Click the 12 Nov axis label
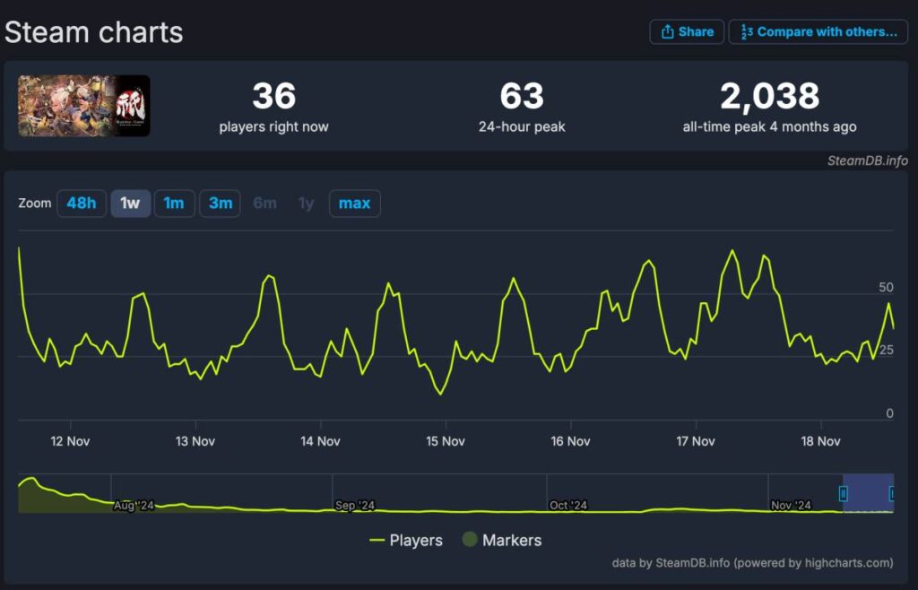918x590 pixels. coord(70,441)
